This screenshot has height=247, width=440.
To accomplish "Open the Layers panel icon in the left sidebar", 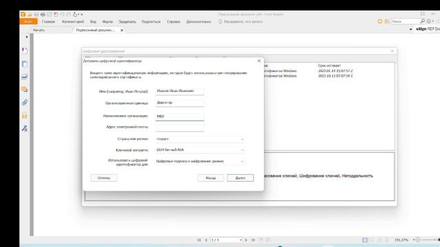I will coord(25,77).
